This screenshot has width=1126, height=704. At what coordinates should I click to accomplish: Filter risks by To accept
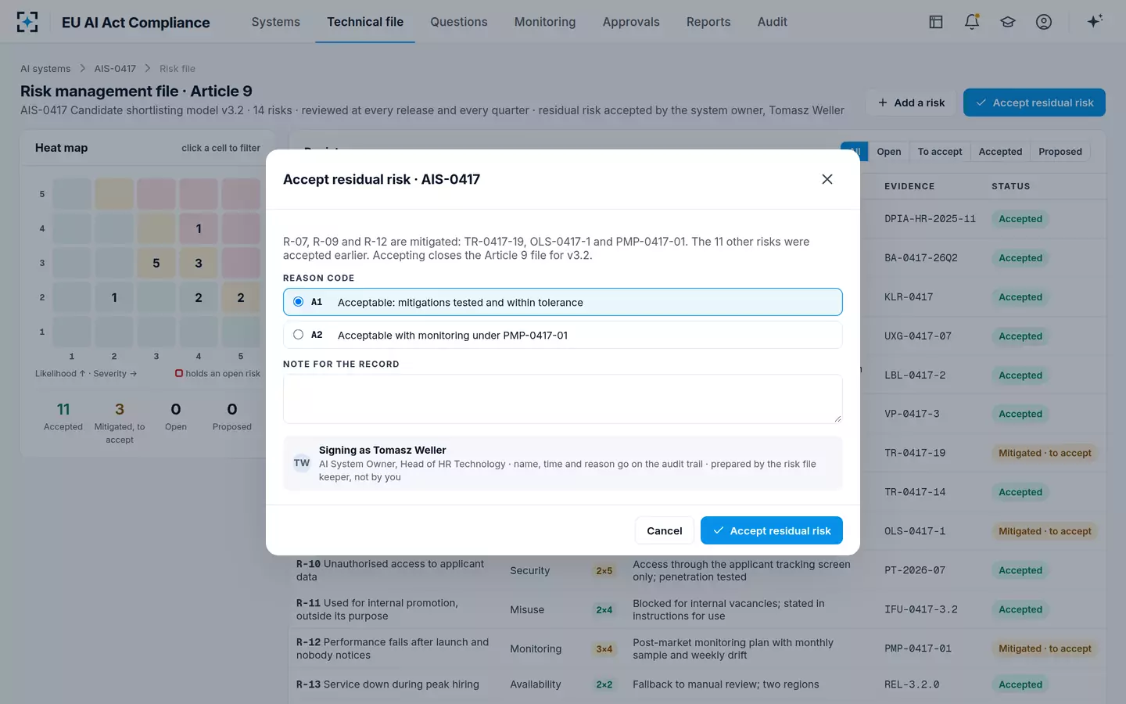940,152
